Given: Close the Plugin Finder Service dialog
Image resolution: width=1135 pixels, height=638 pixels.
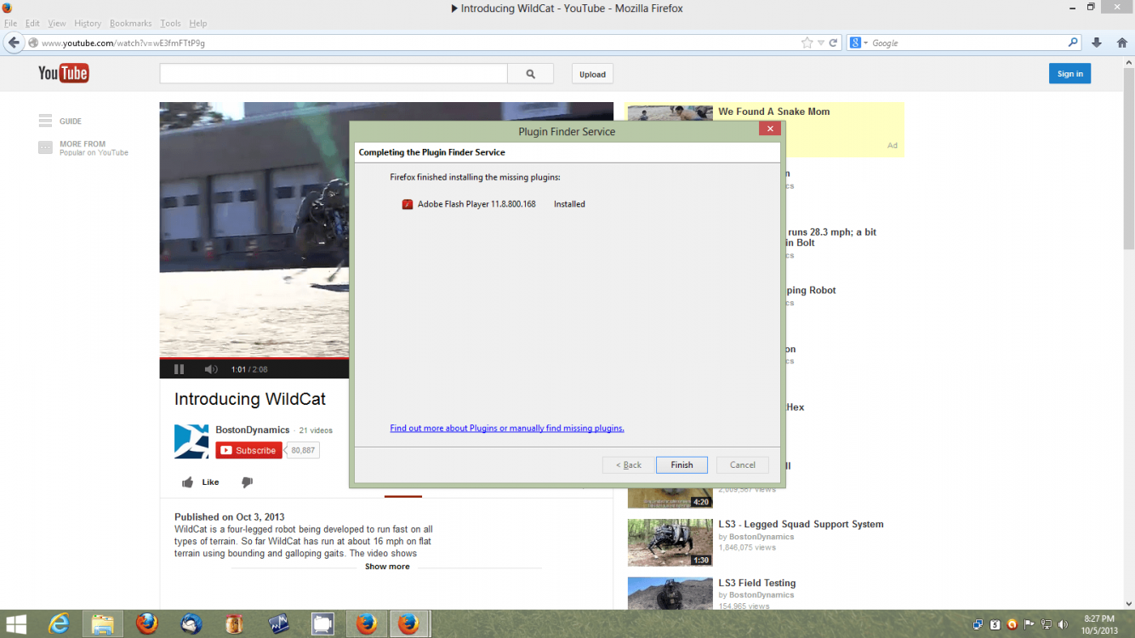Looking at the screenshot, I should click(769, 128).
